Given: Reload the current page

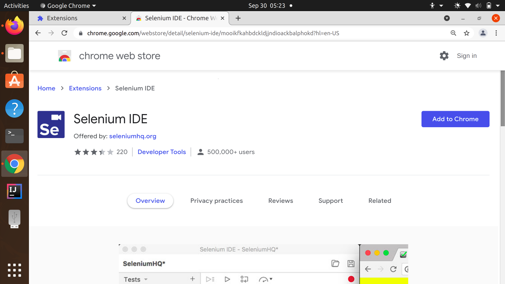Looking at the screenshot, I should 64,33.
